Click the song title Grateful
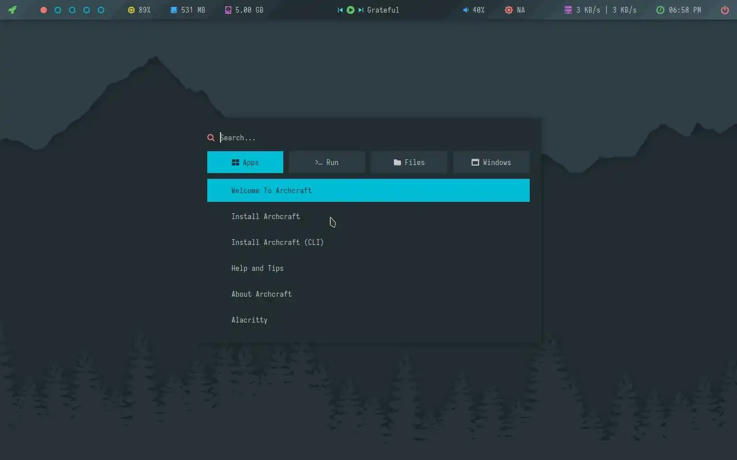 (x=383, y=10)
